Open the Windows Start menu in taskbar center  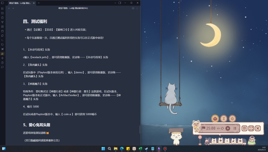tap(103, 148)
